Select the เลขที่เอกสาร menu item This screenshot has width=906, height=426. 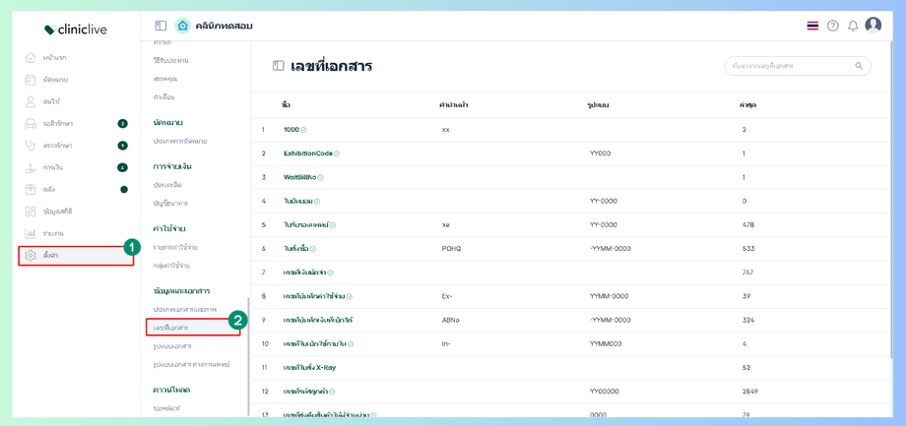click(193, 328)
